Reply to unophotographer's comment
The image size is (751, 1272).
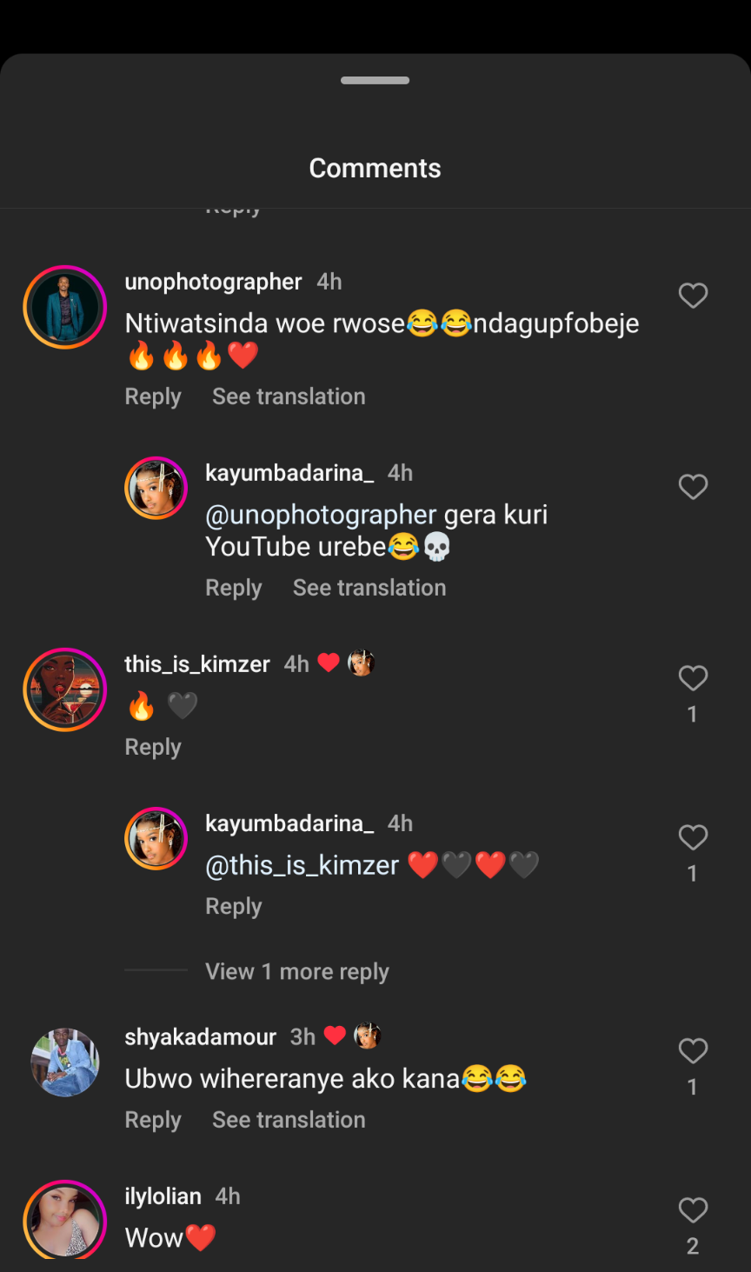tap(153, 396)
